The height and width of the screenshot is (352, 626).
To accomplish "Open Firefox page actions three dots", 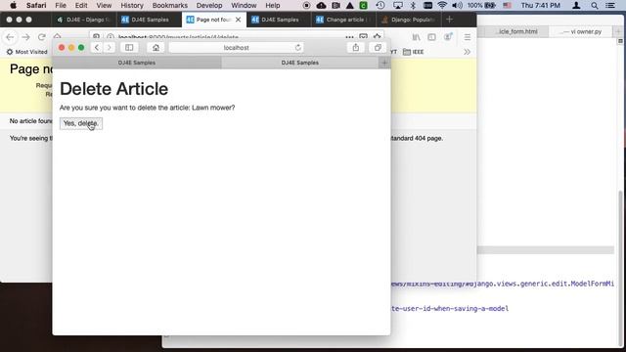I will [349, 37].
